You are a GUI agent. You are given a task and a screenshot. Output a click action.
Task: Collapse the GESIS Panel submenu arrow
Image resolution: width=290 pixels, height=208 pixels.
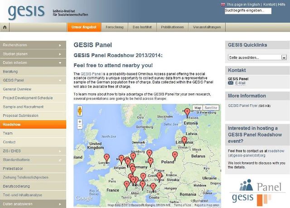click(x=60, y=81)
